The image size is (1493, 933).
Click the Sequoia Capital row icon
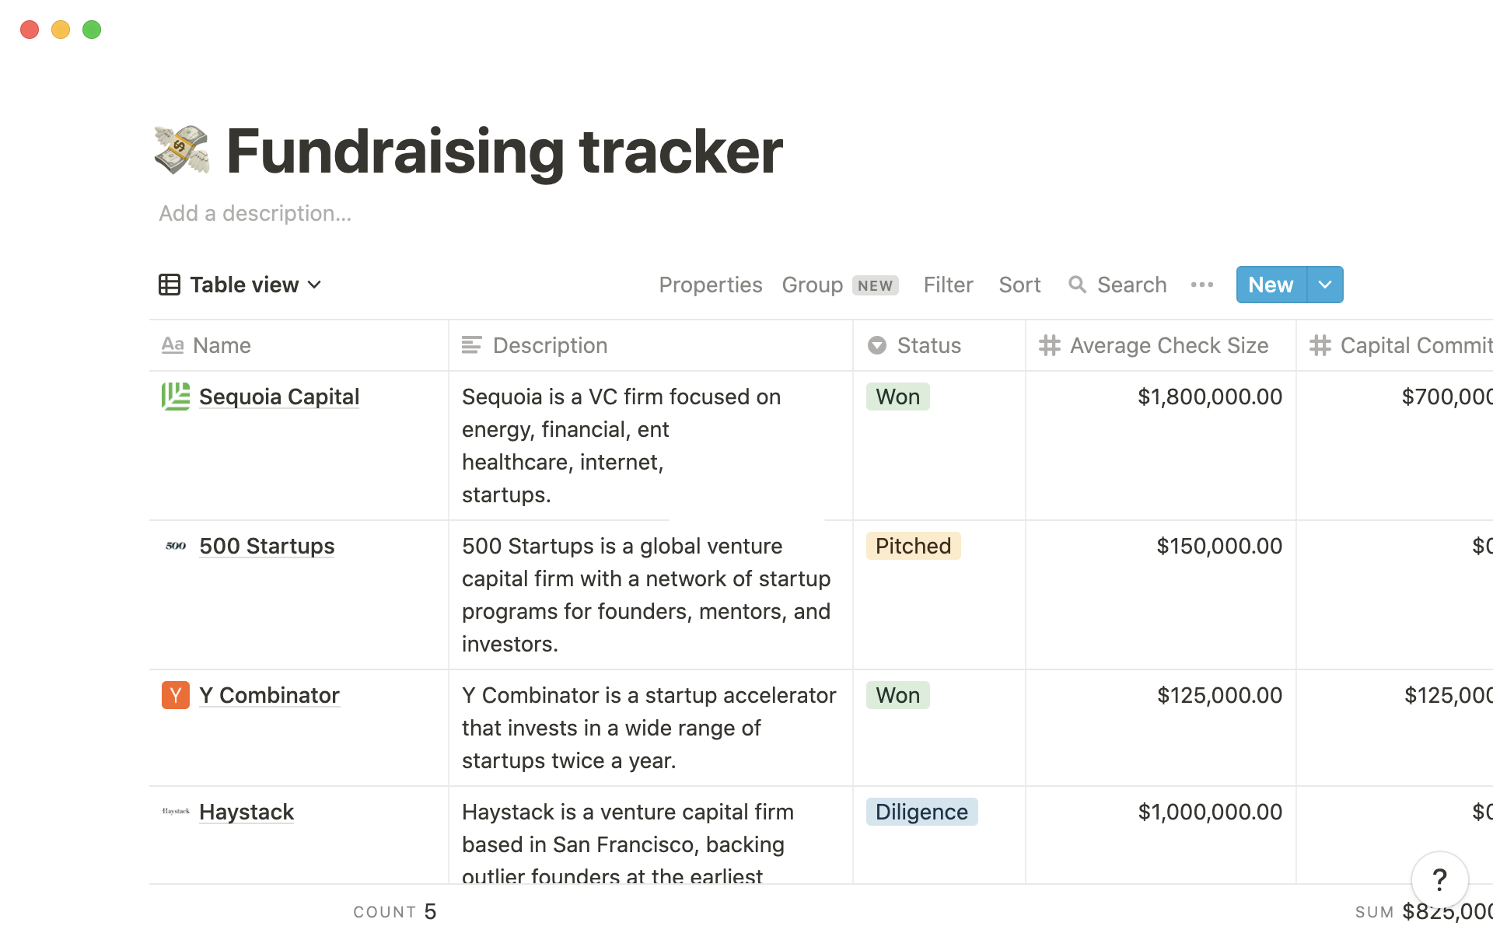point(175,396)
